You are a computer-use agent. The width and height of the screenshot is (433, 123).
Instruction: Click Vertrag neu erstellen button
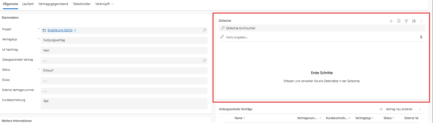pyautogui.click(x=396, y=109)
